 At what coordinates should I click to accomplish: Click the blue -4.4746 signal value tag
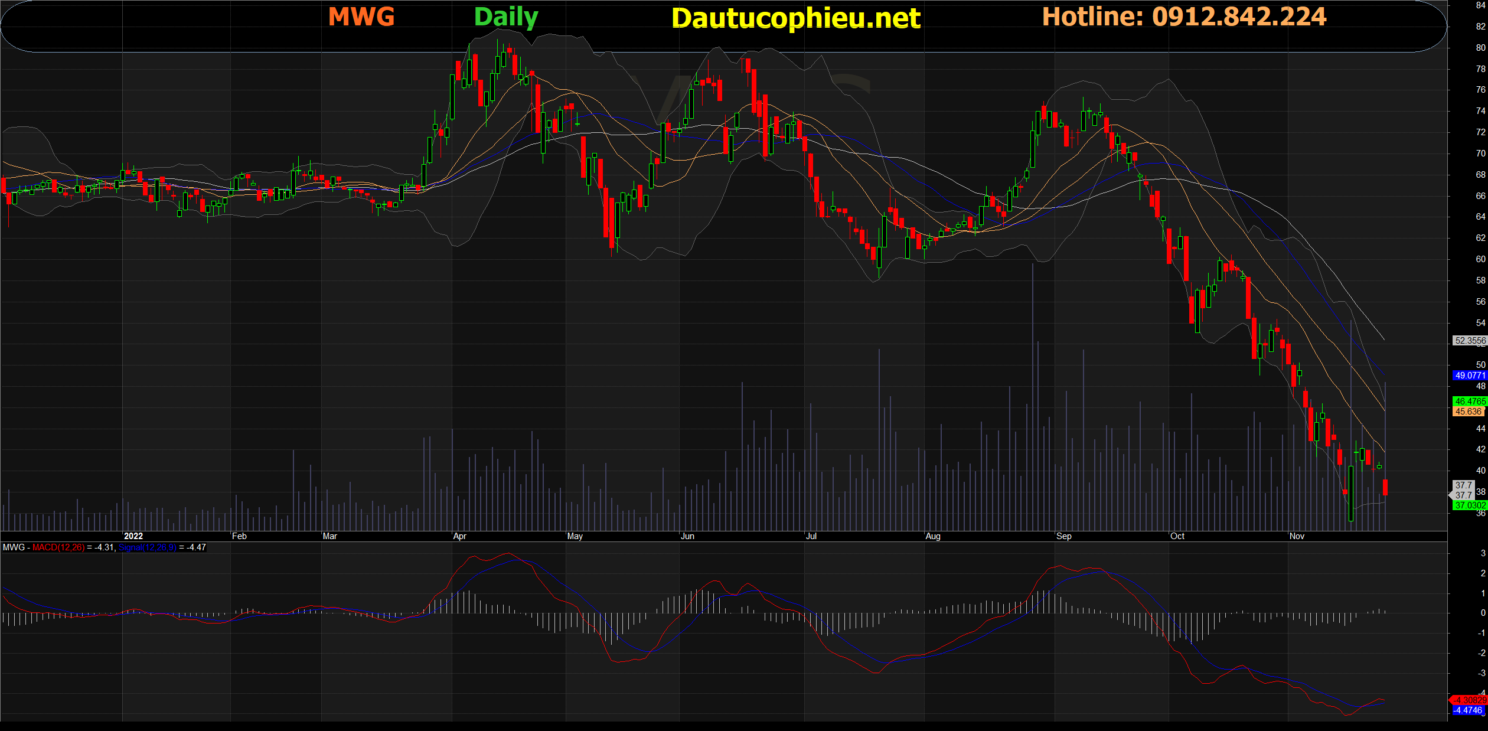pos(1468,710)
